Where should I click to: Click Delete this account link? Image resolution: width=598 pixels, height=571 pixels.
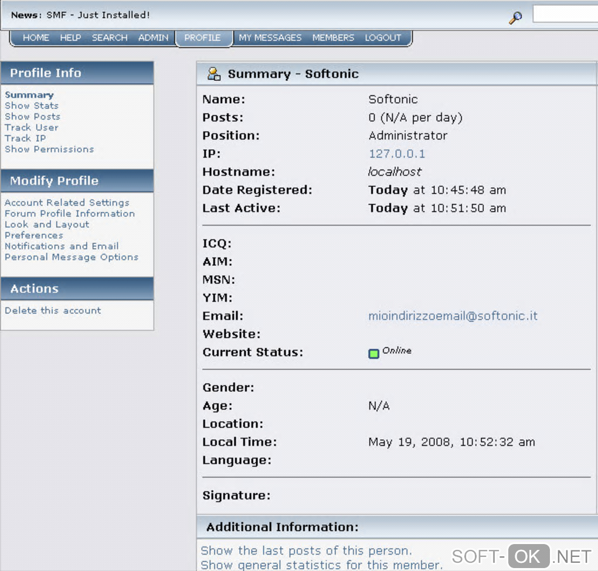point(53,310)
